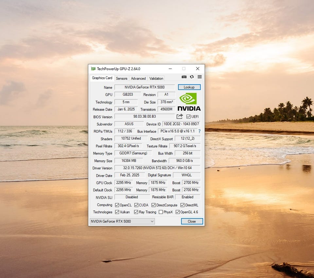Toggle the OpenCL checkbox
Screen dimensions: 314x278
[x=117, y=205]
